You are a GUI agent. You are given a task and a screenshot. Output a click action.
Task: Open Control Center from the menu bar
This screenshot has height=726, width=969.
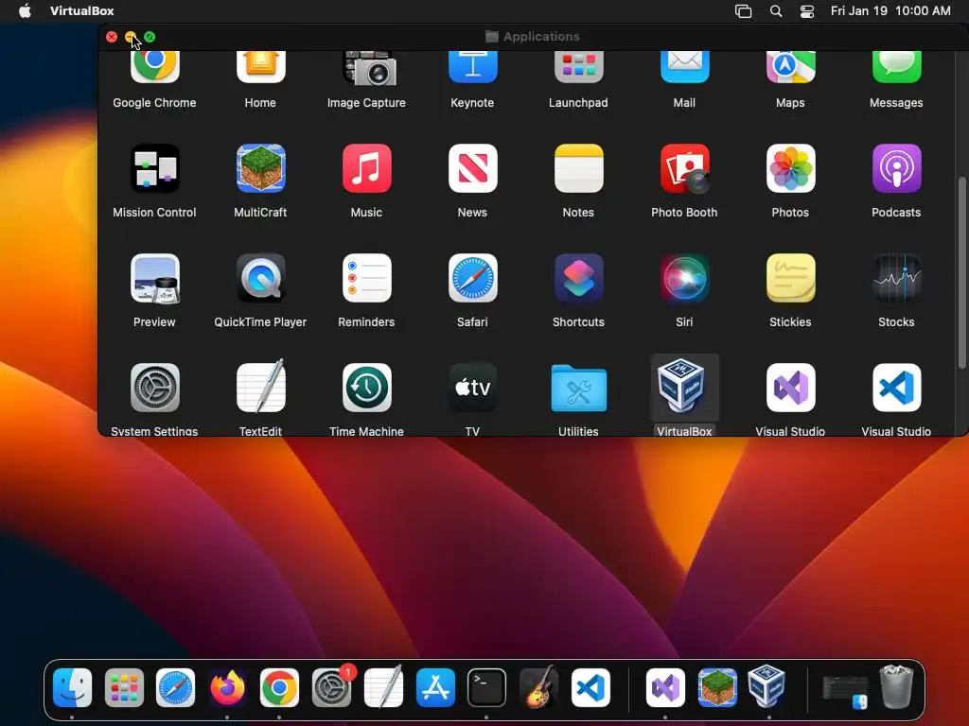coord(807,11)
